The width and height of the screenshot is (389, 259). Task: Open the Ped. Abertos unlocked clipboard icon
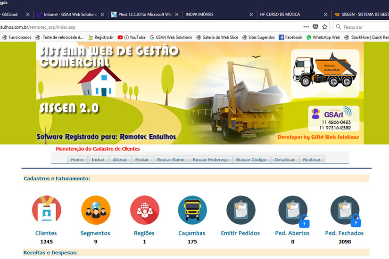[293, 210]
